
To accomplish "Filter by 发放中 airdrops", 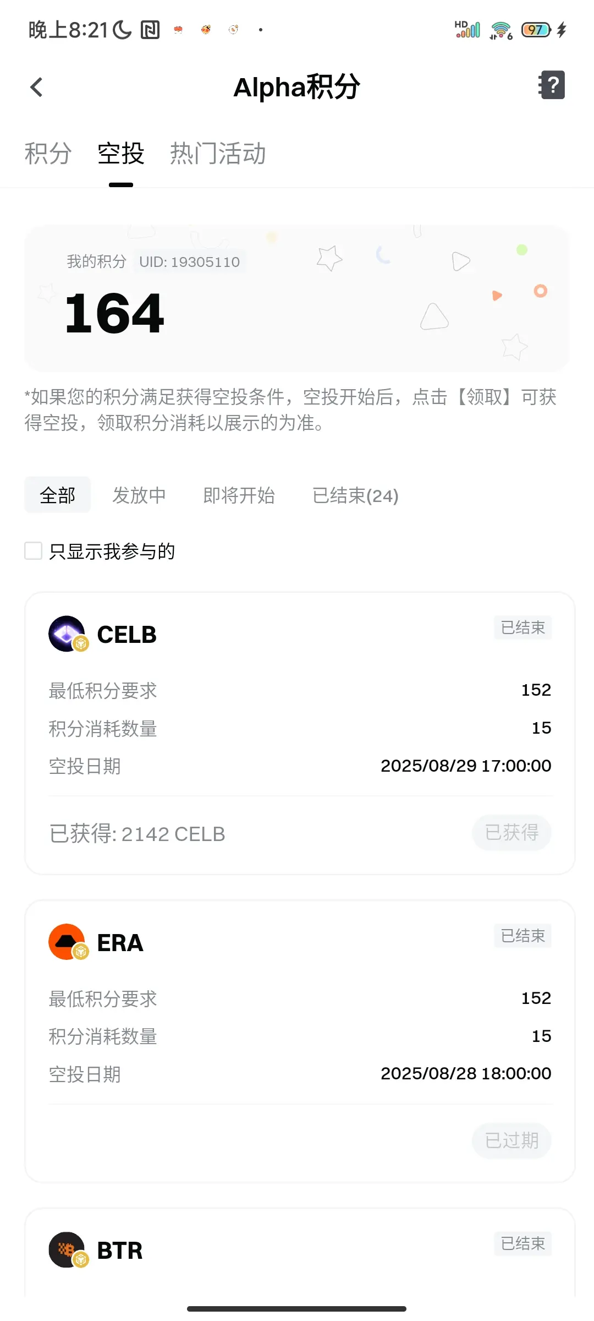I will 139,495.
